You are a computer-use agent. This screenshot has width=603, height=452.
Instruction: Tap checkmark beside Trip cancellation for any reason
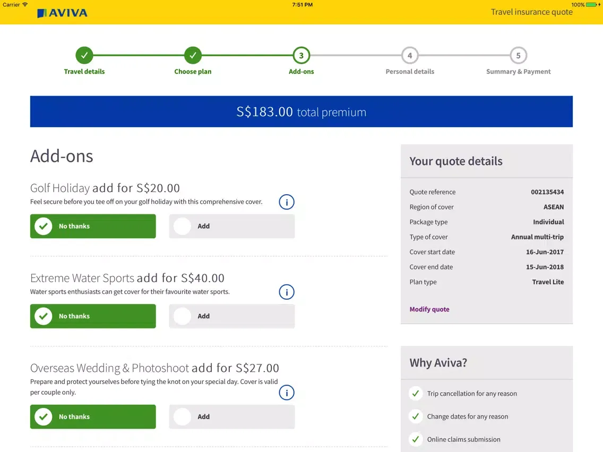(415, 393)
